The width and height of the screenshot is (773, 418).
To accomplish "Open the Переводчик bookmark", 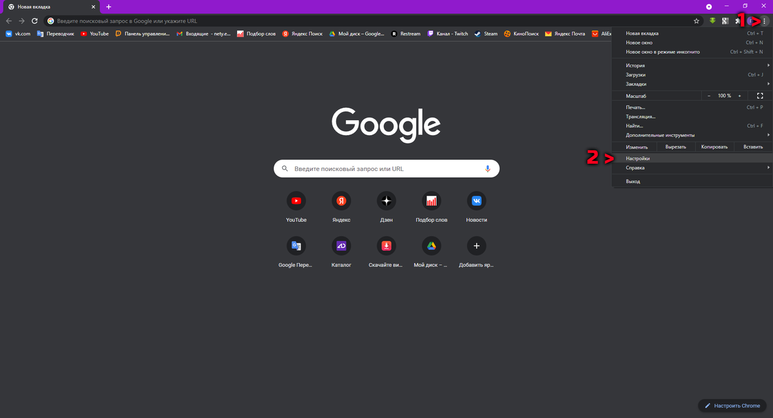I will [55, 34].
